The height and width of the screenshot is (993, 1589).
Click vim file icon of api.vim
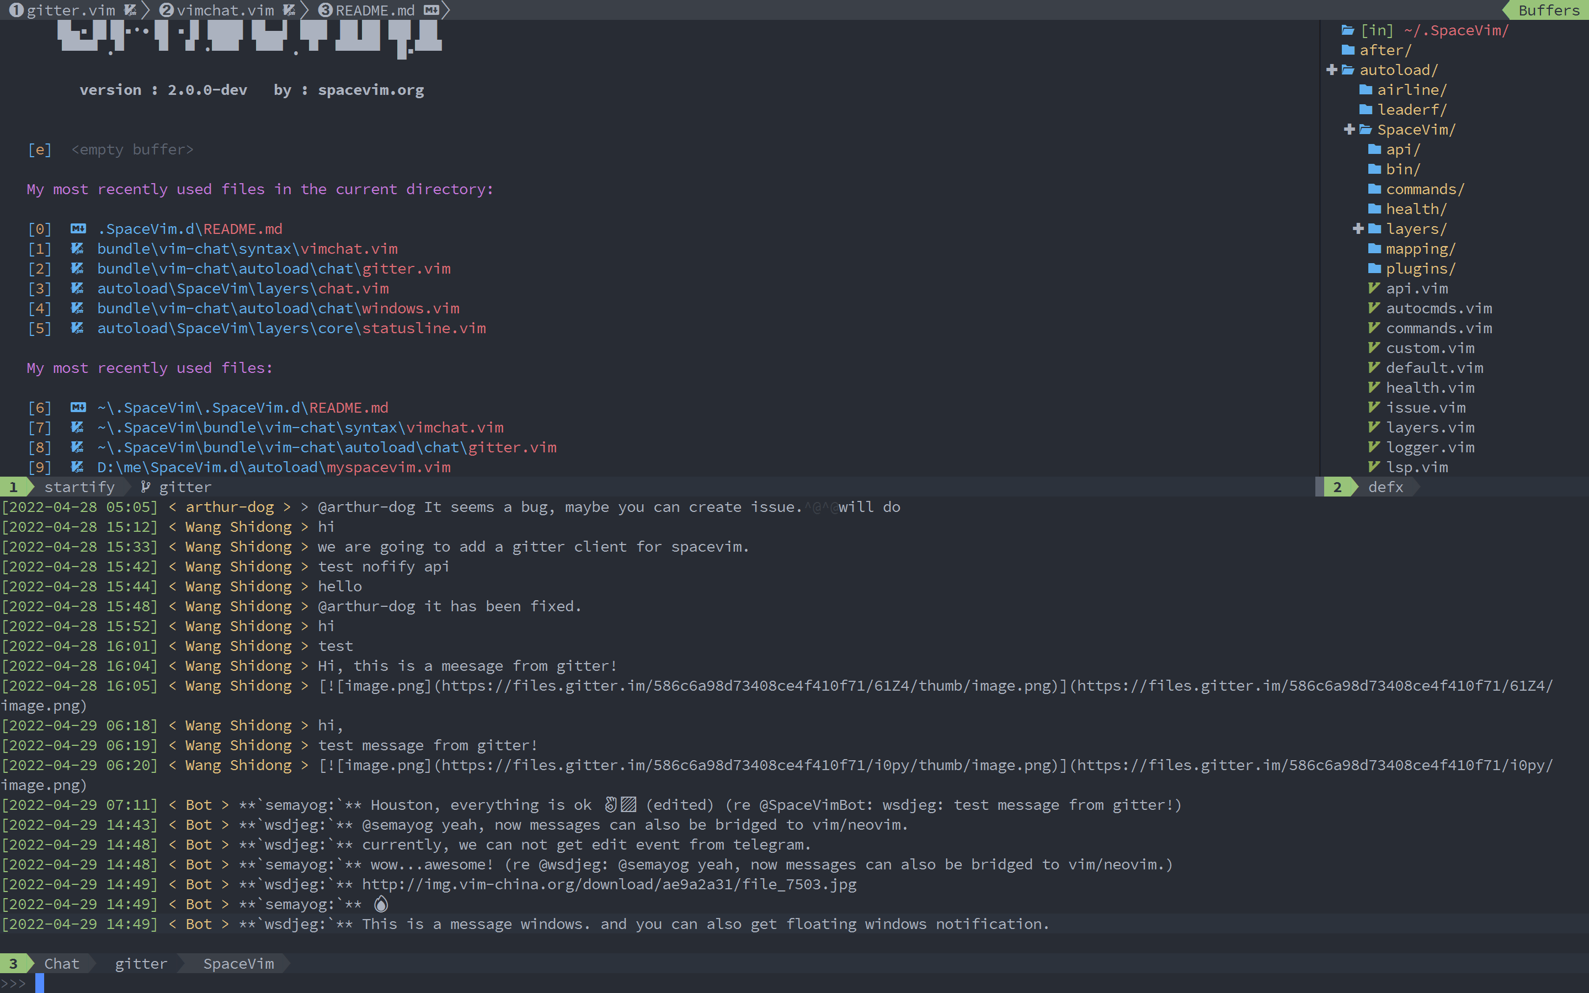[1374, 289]
